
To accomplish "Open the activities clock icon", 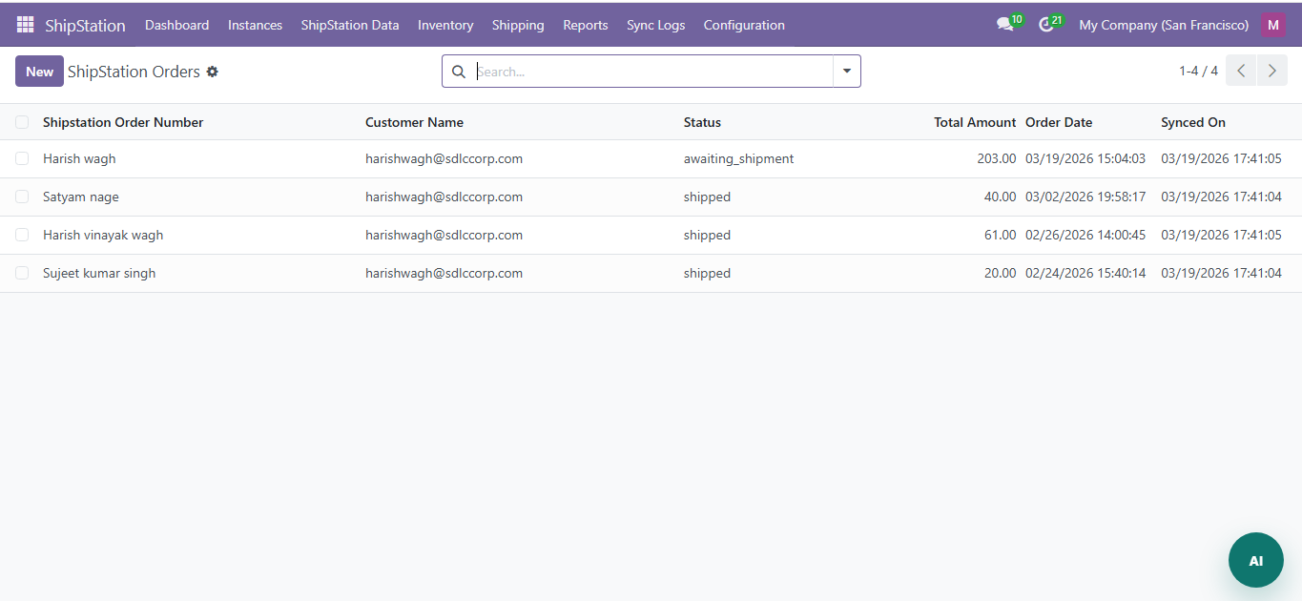I will [1046, 25].
